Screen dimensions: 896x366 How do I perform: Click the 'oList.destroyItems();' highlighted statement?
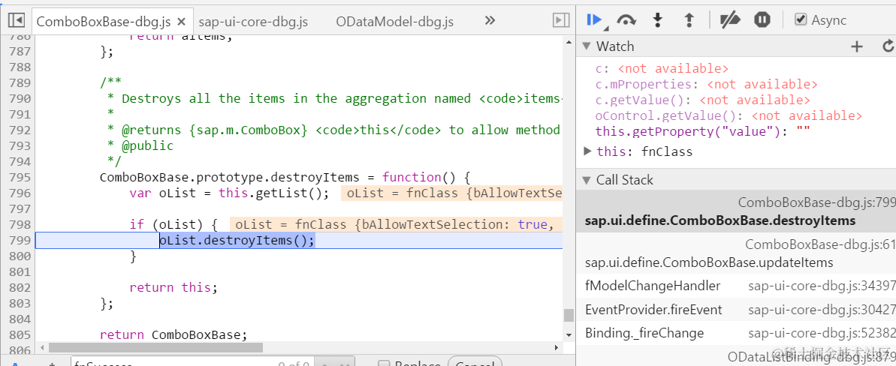coord(237,241)
